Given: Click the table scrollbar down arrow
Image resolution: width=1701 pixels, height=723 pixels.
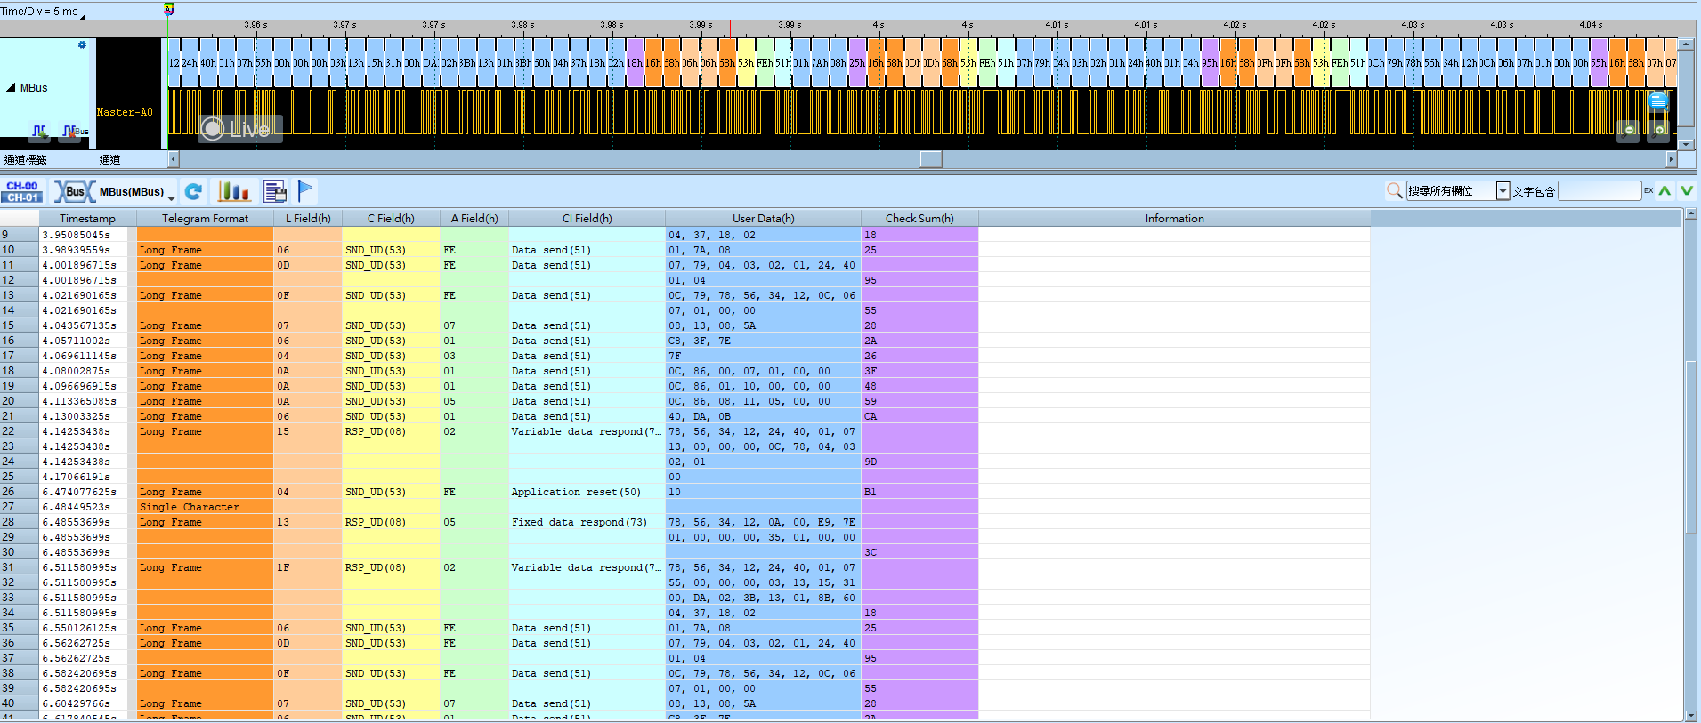Looking at the screenshot, I should (x=1691, y=715).
